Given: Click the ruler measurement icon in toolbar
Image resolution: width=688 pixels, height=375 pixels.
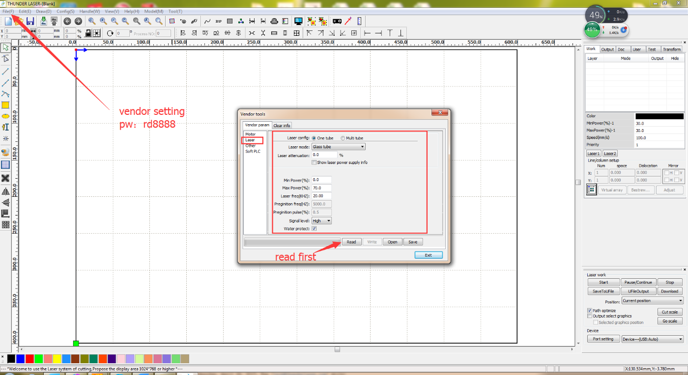Looking at the screenshot, I should pos(359,21).
